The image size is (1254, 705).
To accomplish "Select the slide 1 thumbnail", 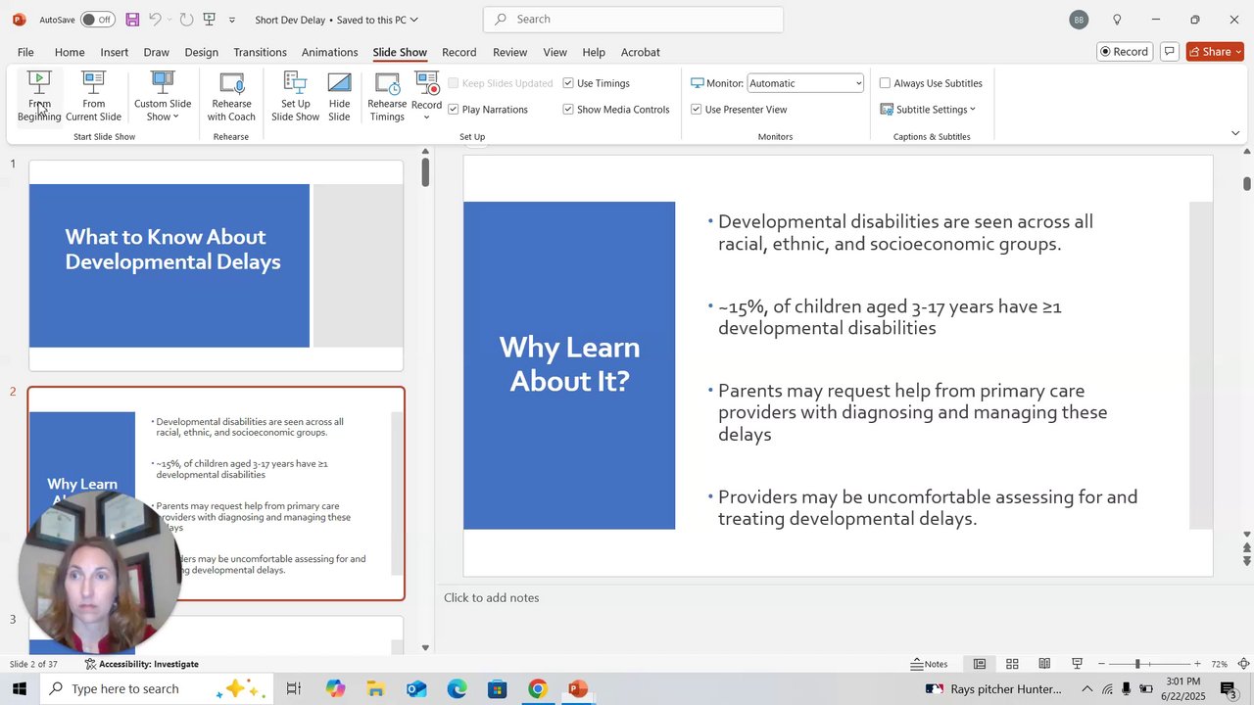I will (216, 265).
